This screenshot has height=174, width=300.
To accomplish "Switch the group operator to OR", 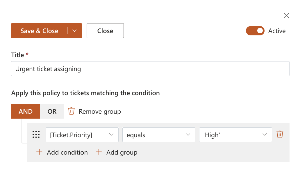I will (52, 111).
